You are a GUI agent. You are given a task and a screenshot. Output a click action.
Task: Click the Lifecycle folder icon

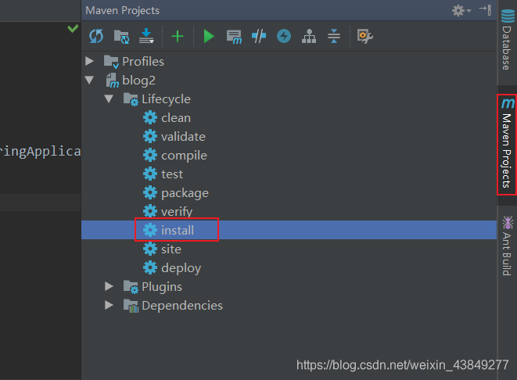(131, 99)
